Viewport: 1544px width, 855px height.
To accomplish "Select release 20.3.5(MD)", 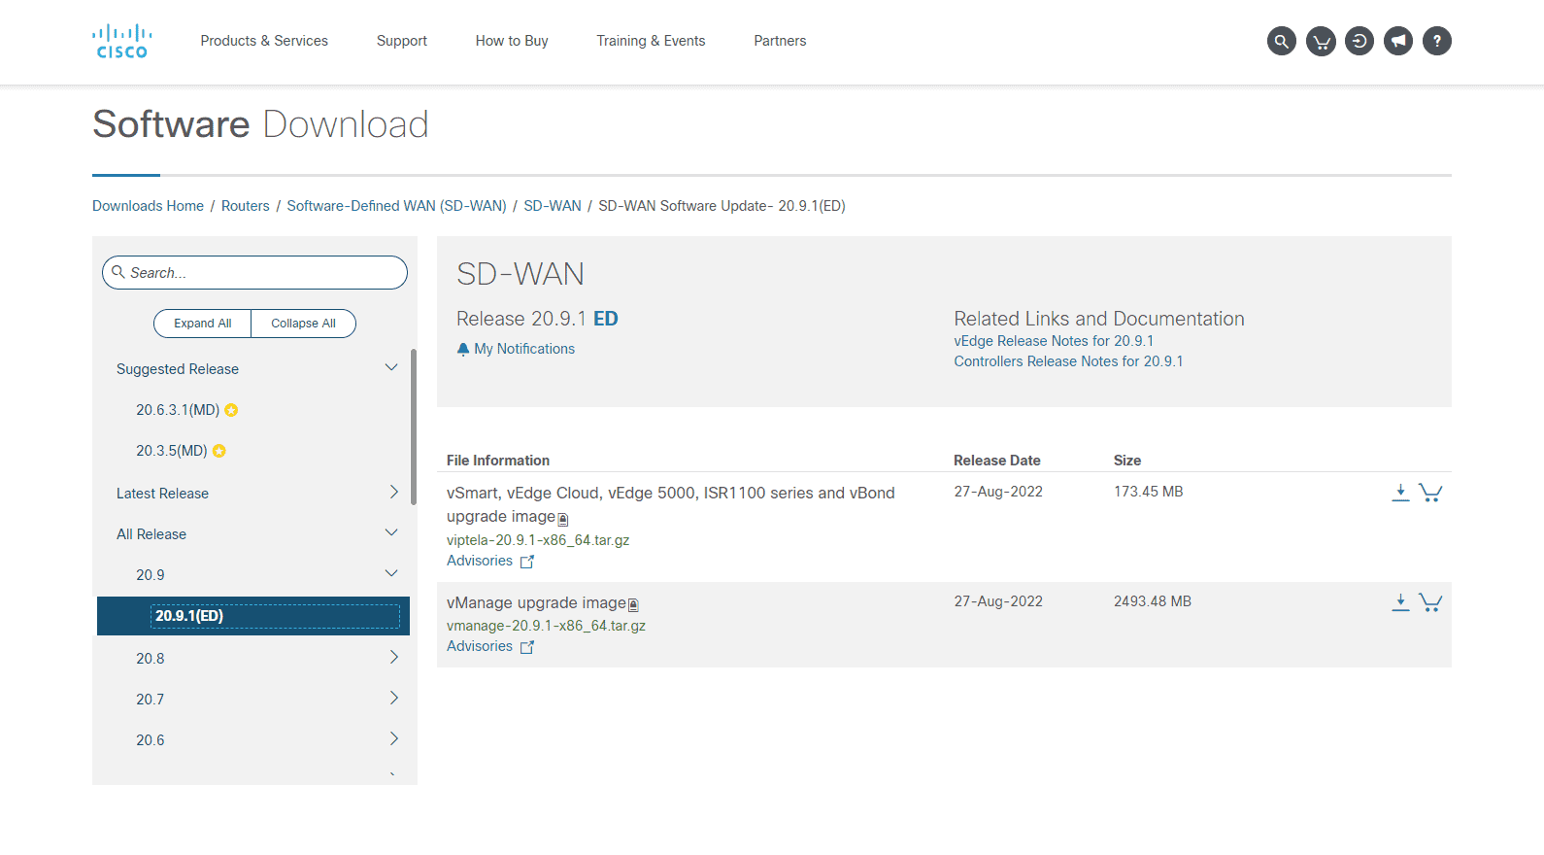I will pos(172,451).
